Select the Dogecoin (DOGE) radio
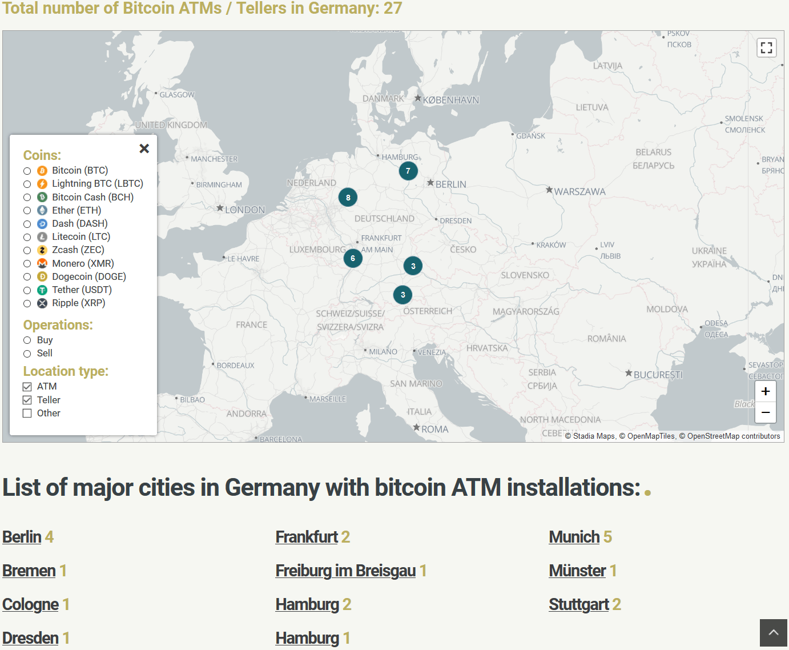The width and height of the screenshot is (789, 650). point(27,277)
